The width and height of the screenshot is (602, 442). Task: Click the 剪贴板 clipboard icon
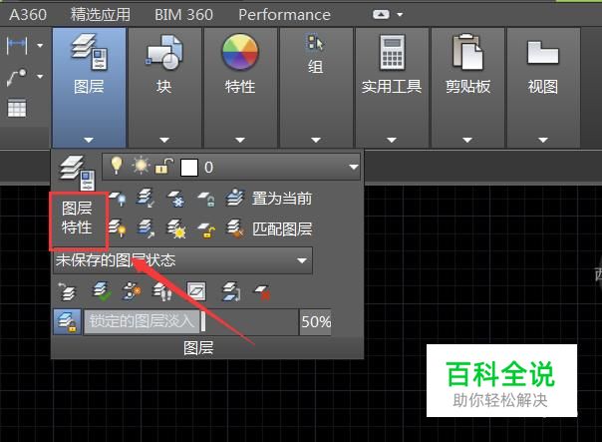tap(467, 52)
